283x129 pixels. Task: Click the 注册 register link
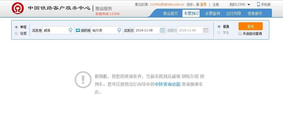click(216, 4)
